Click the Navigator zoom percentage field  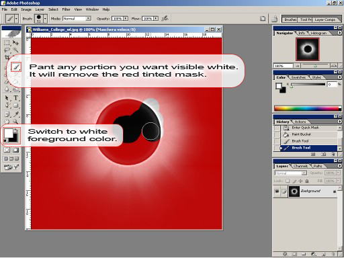point(284,66)
